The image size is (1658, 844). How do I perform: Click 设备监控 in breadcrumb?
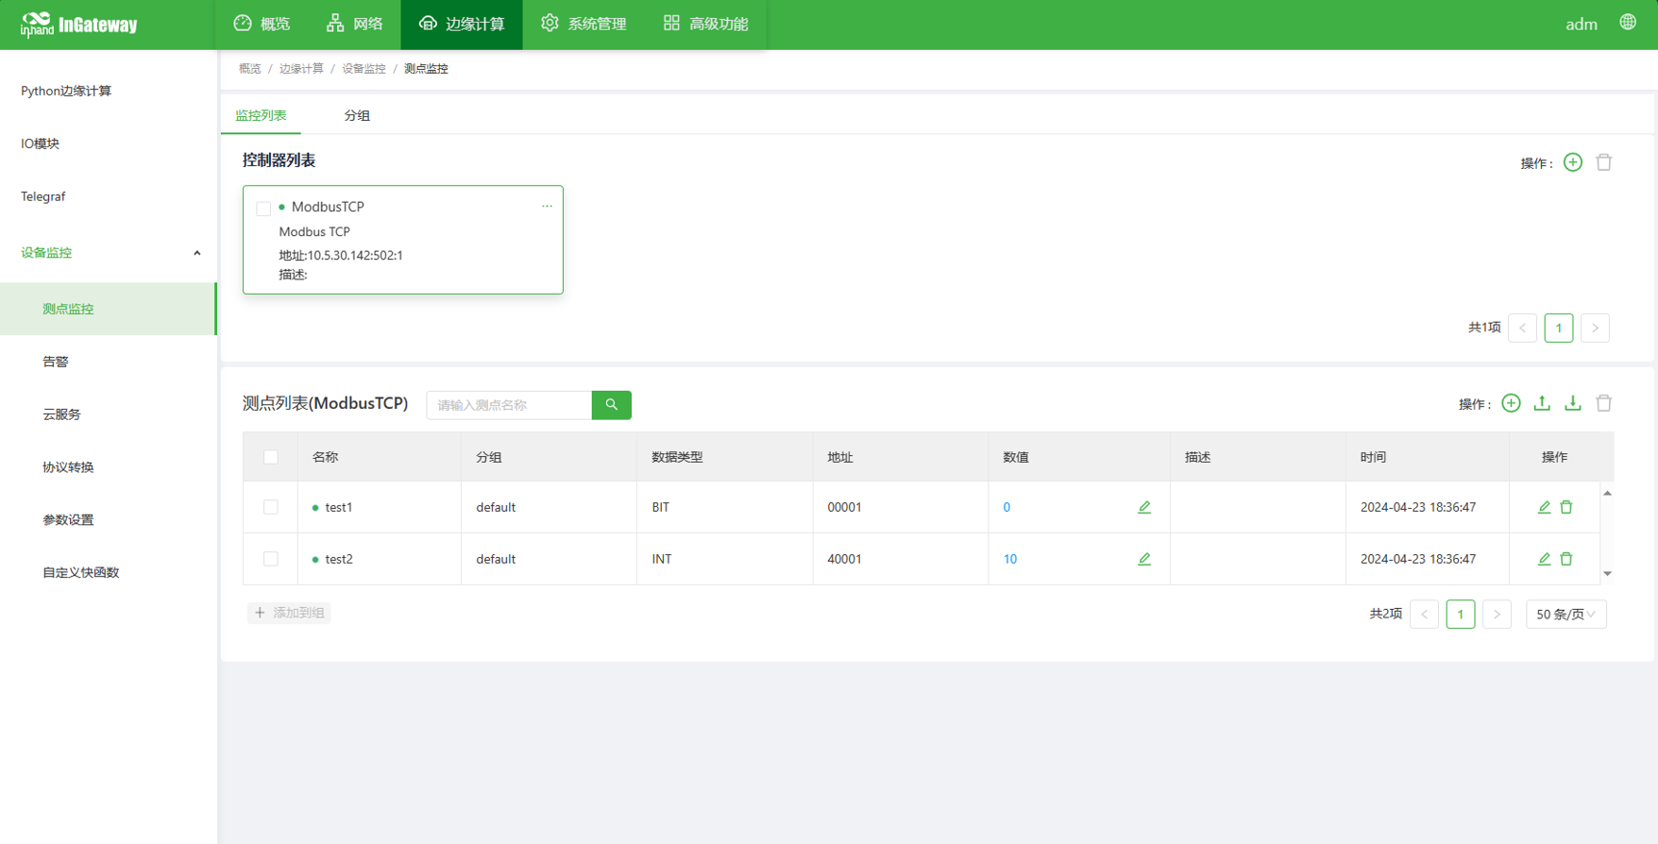click(364, 69)
